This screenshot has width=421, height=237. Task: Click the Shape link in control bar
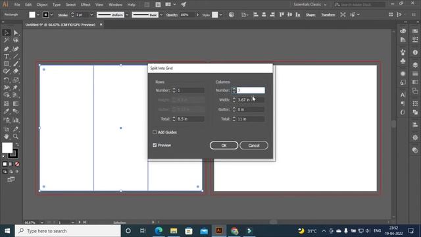coord(310,14)
